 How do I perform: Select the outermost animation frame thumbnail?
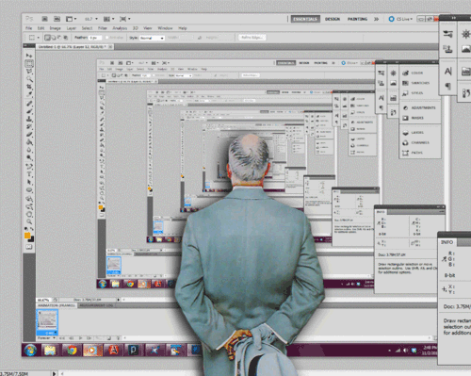47,322
